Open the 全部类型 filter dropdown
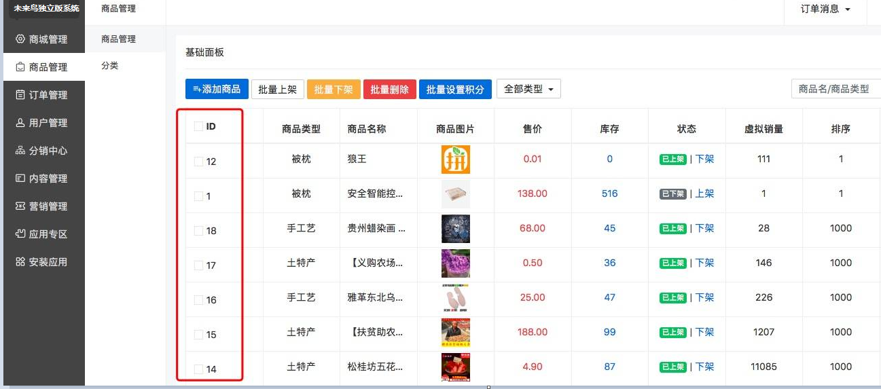Screen dimensions: 881x389 (528, 89)
